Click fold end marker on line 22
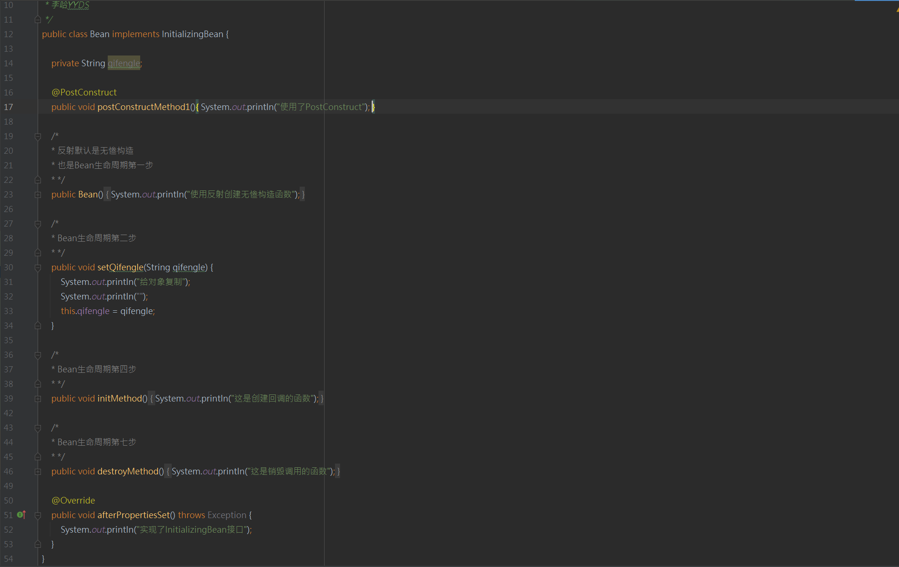Image resolution: width=899 pixels, height=567 pixels. [38, 180]
